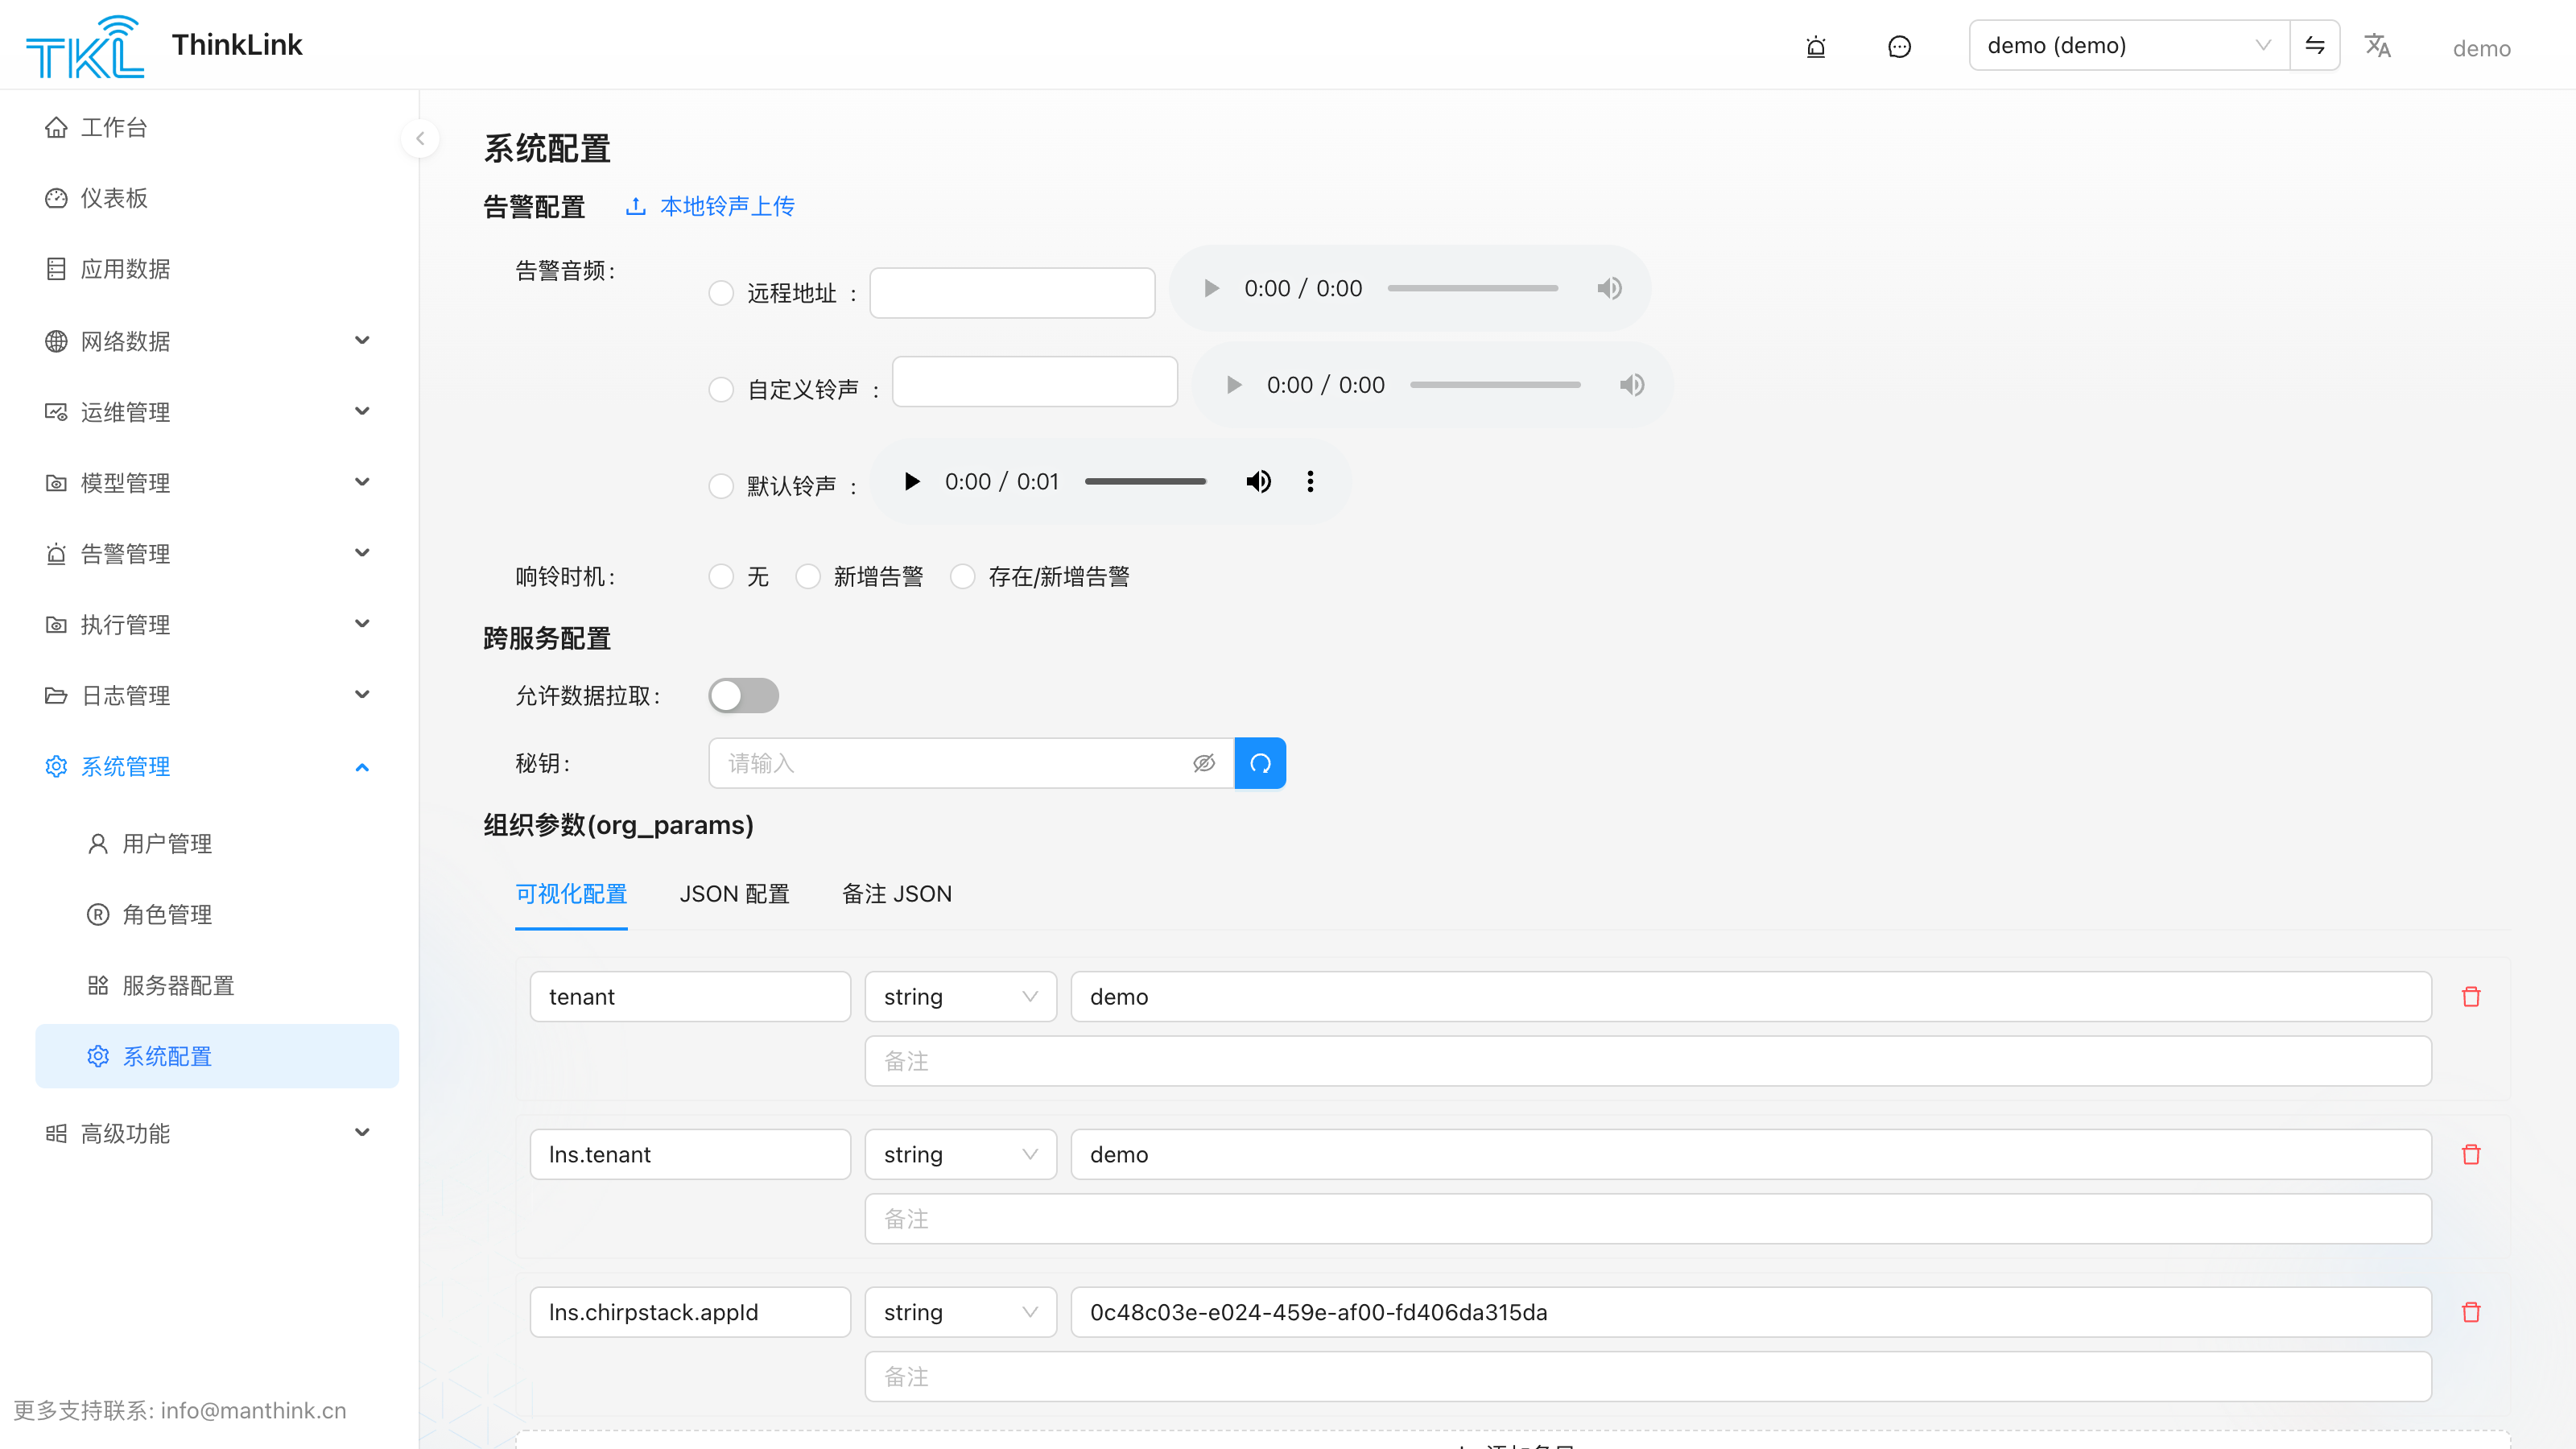Open type dropdown for lns.tenant row

pyautogui.click(x=960, y=1155)
